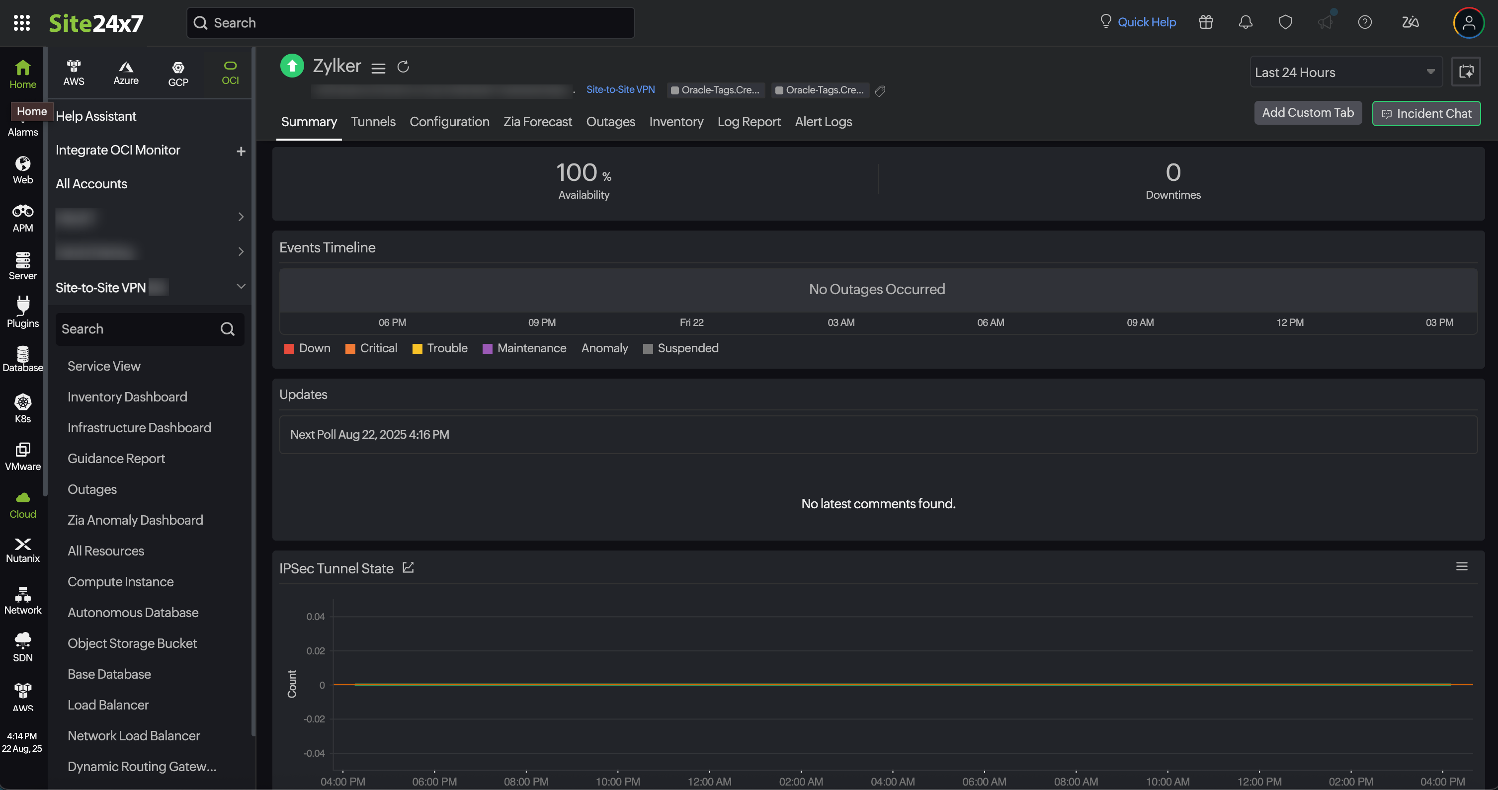Open IPSec Tunnel State chart options menu

1461,566
